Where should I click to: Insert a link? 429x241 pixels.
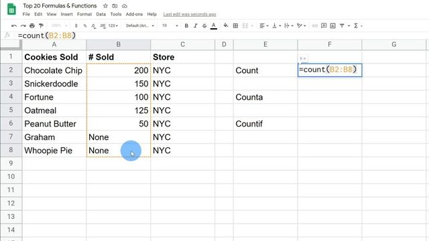click(x=315, y=25)
